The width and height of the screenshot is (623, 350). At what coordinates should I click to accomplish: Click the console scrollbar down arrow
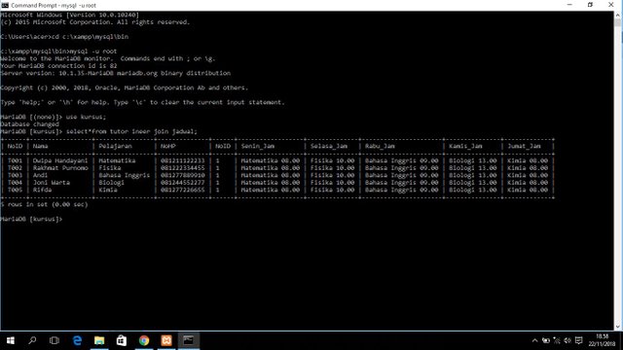click(x=618, y=327)
